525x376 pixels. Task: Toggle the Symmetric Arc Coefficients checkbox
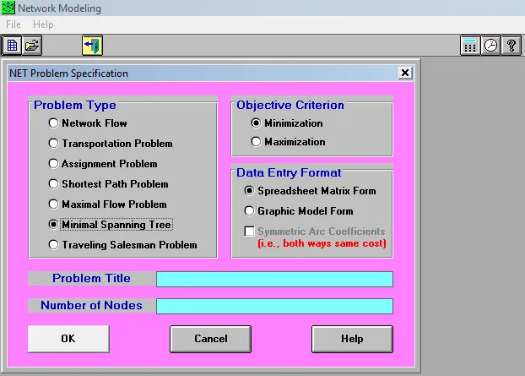pyautogui.click(x=249, y=232)
